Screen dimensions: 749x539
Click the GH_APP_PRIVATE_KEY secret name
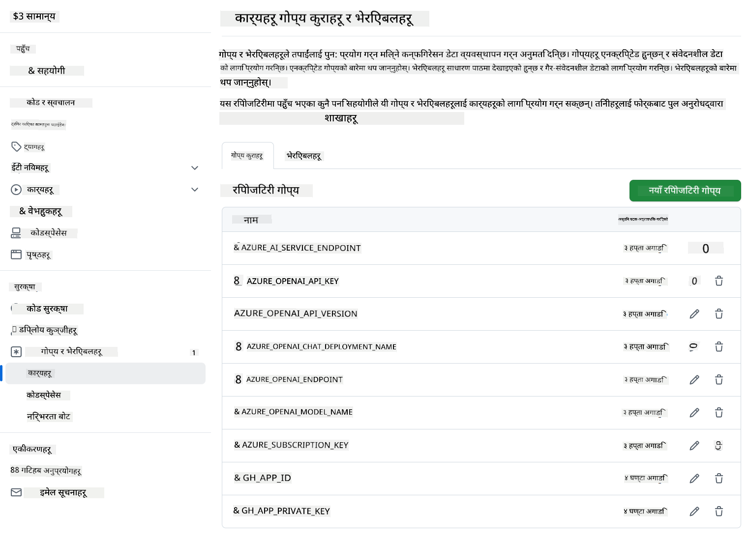click(286, 511)
